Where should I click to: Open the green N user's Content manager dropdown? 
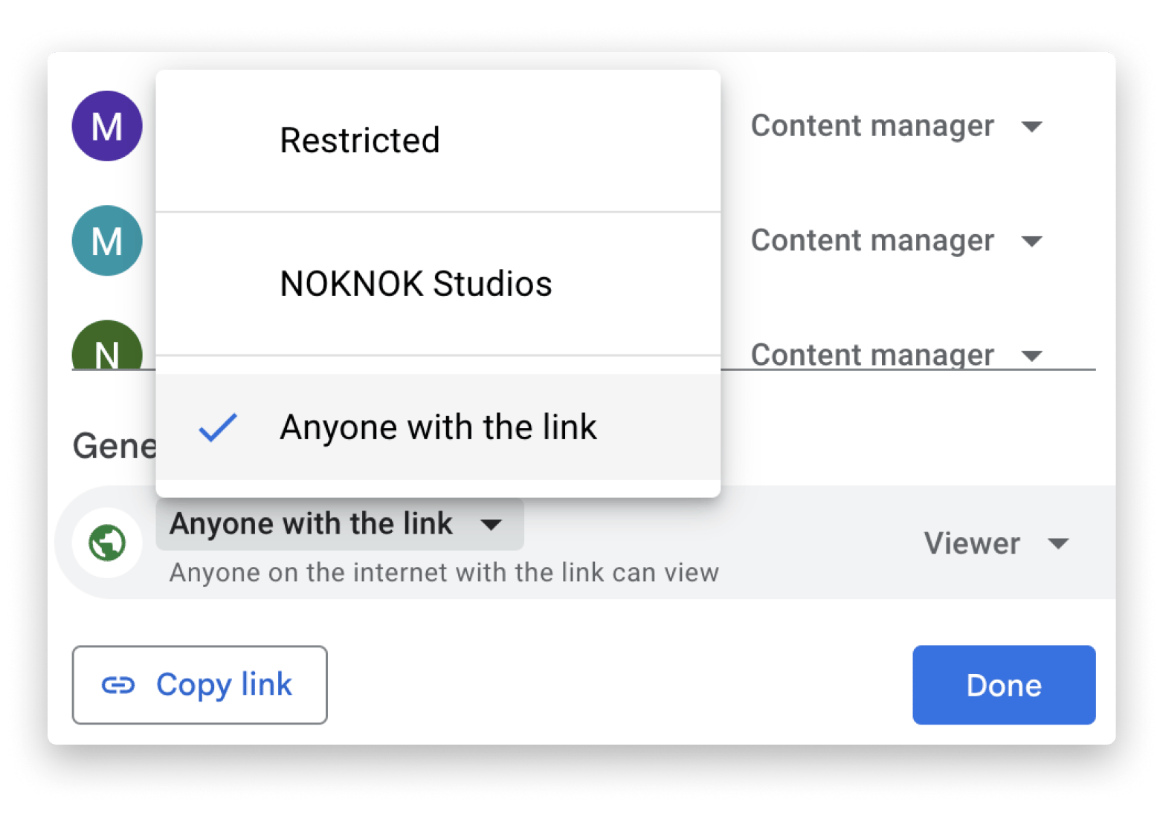(x=896, y=354)
